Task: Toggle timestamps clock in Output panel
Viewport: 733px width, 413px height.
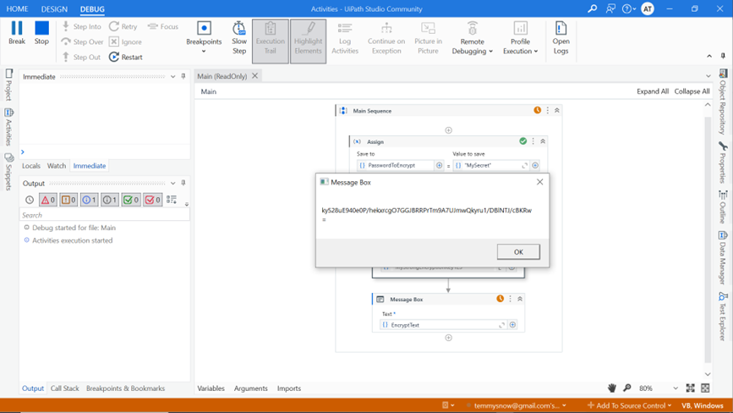Action: tap(30, 200)
